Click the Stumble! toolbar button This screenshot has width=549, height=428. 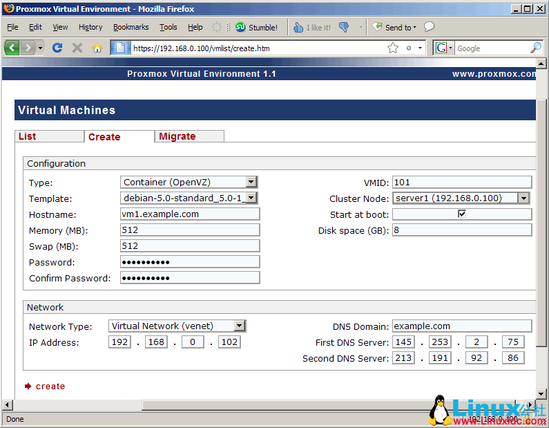point(256,28)
